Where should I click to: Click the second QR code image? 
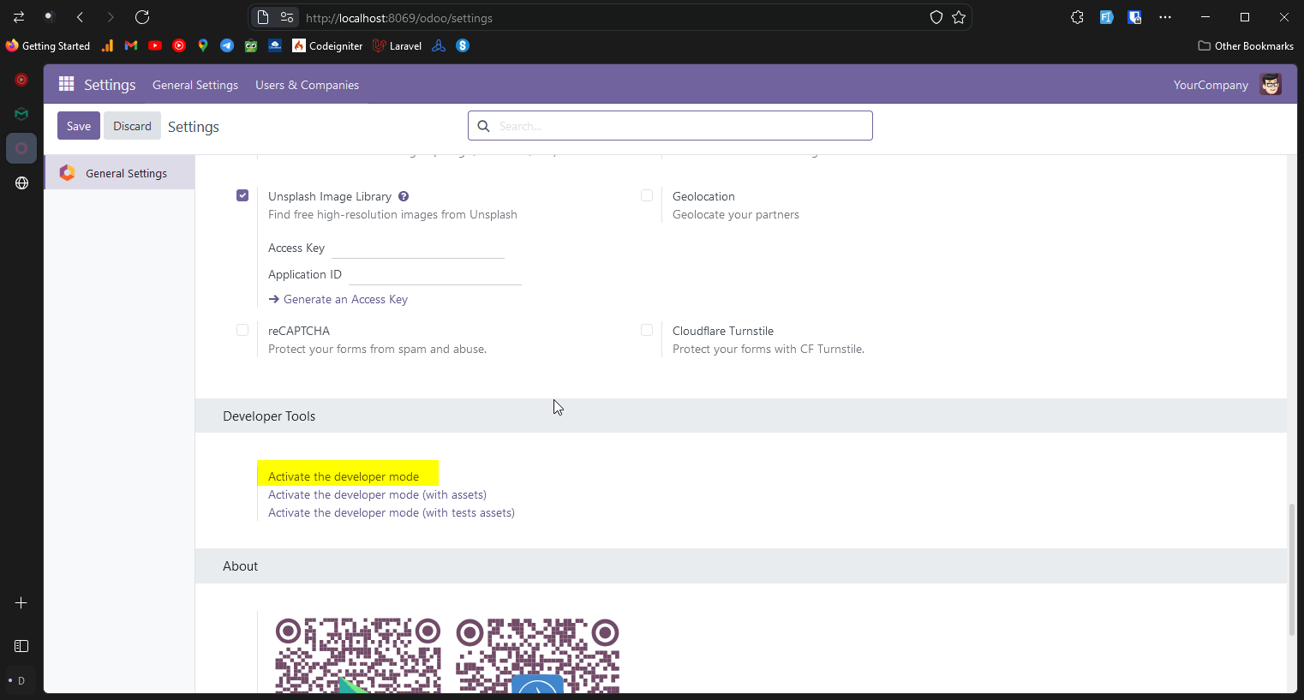(x=537, y=655)
